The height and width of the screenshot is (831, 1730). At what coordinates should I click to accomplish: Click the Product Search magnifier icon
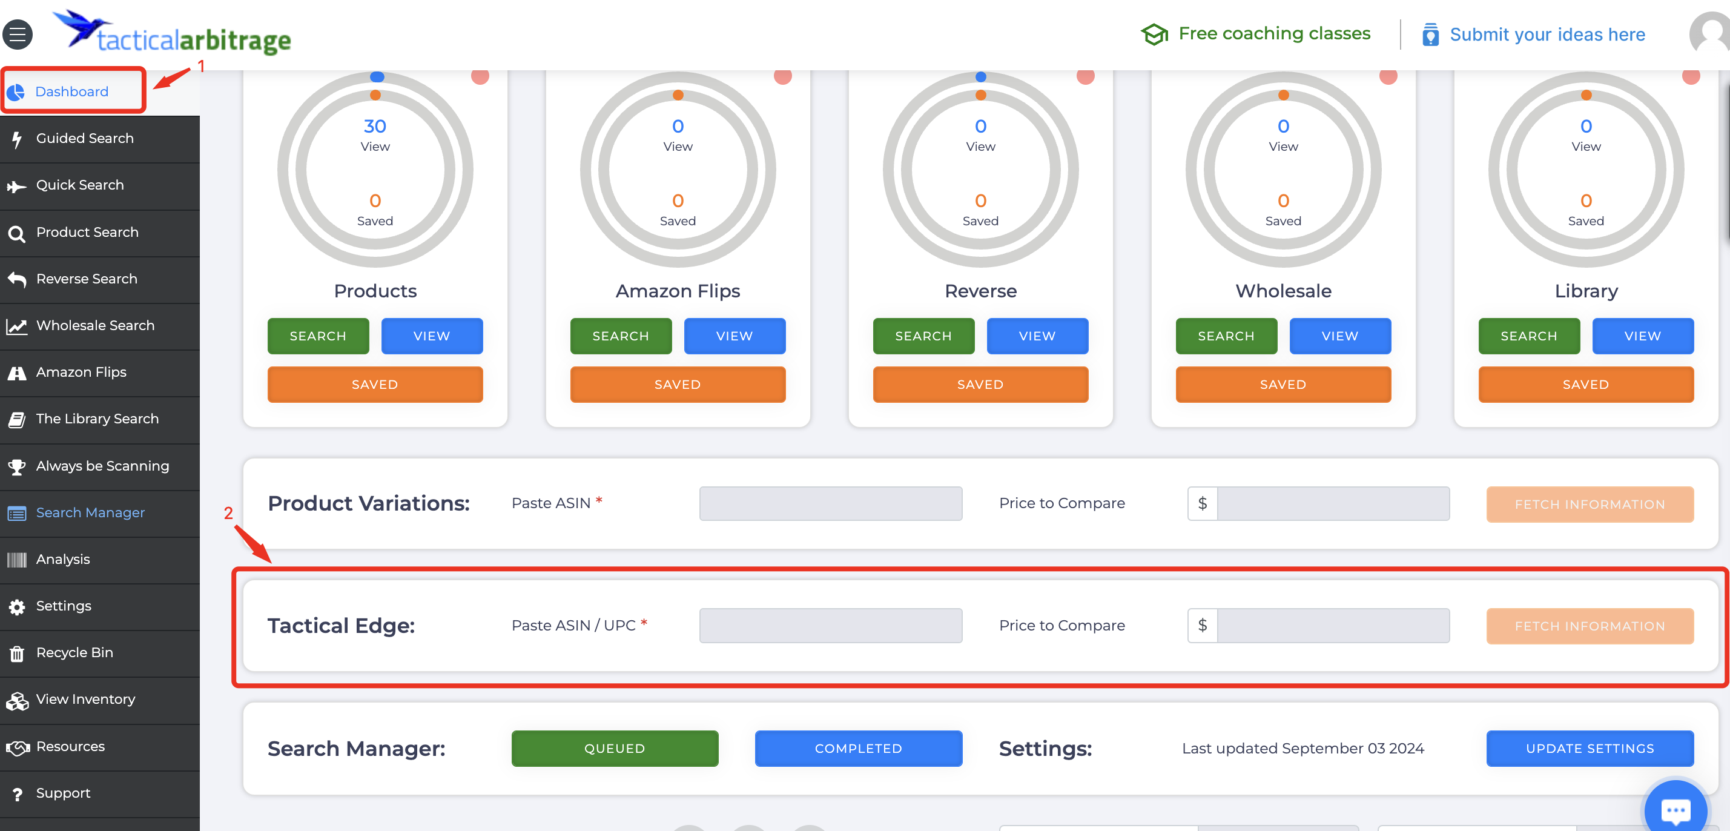17,233
